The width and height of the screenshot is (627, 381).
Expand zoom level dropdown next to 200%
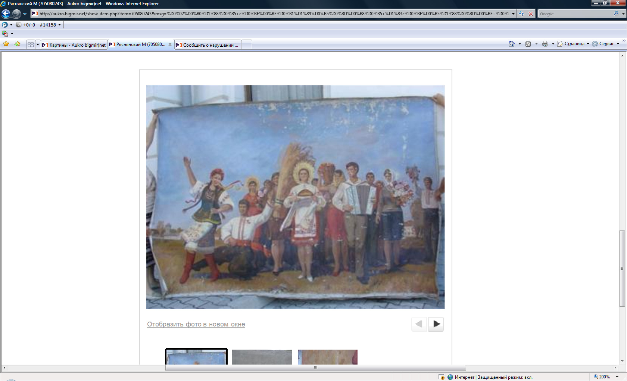617,377
